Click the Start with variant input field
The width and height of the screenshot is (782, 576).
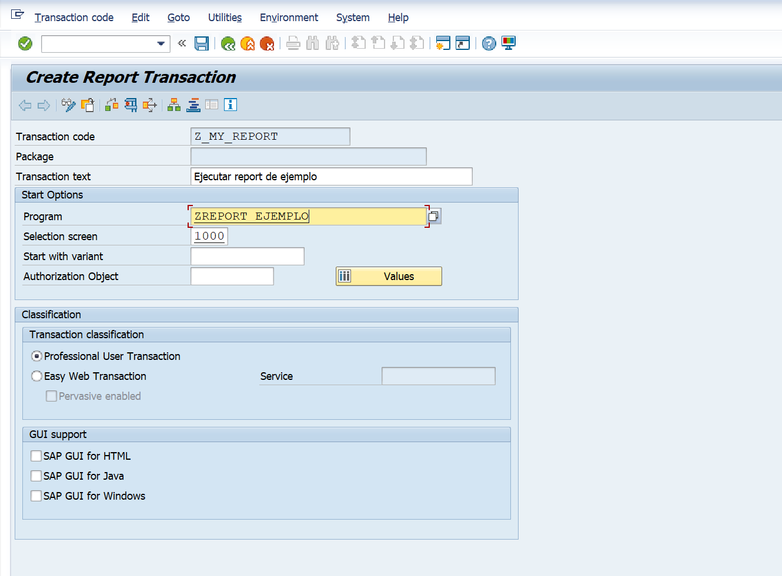pyautogui.click(x=247, y=257)
